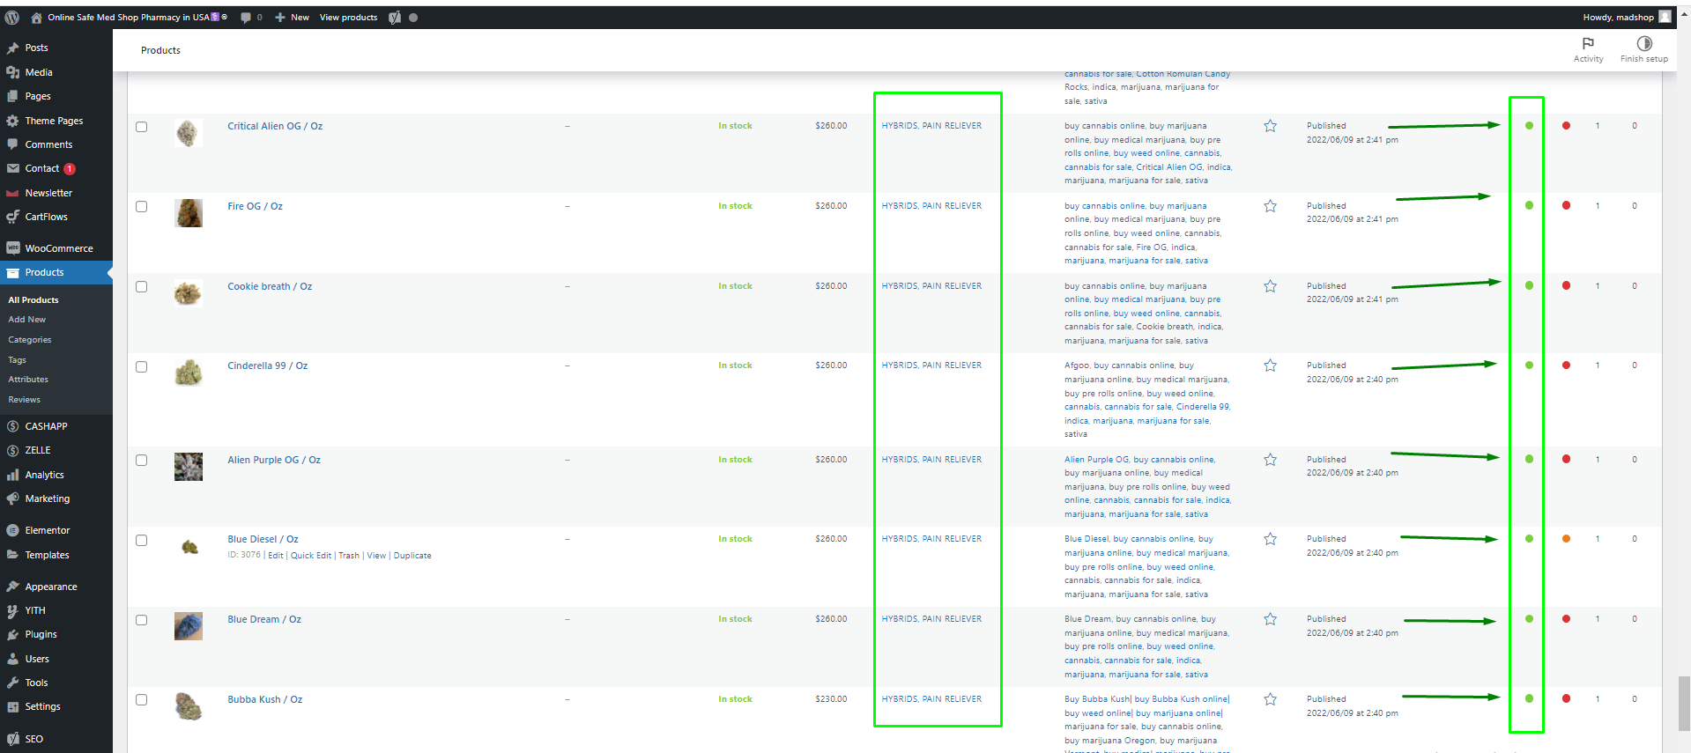Expand the WooCommerce sidebar menu

[58, 248]
